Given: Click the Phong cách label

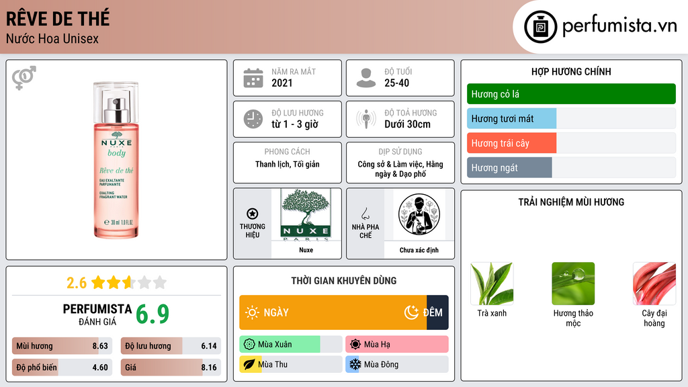Looking at the screenshot, I should (x=288, y=152).
